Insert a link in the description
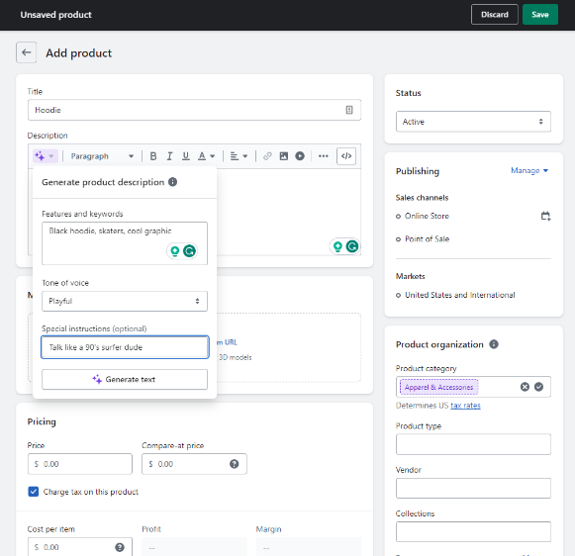575x556 pixels. point(267,156)
